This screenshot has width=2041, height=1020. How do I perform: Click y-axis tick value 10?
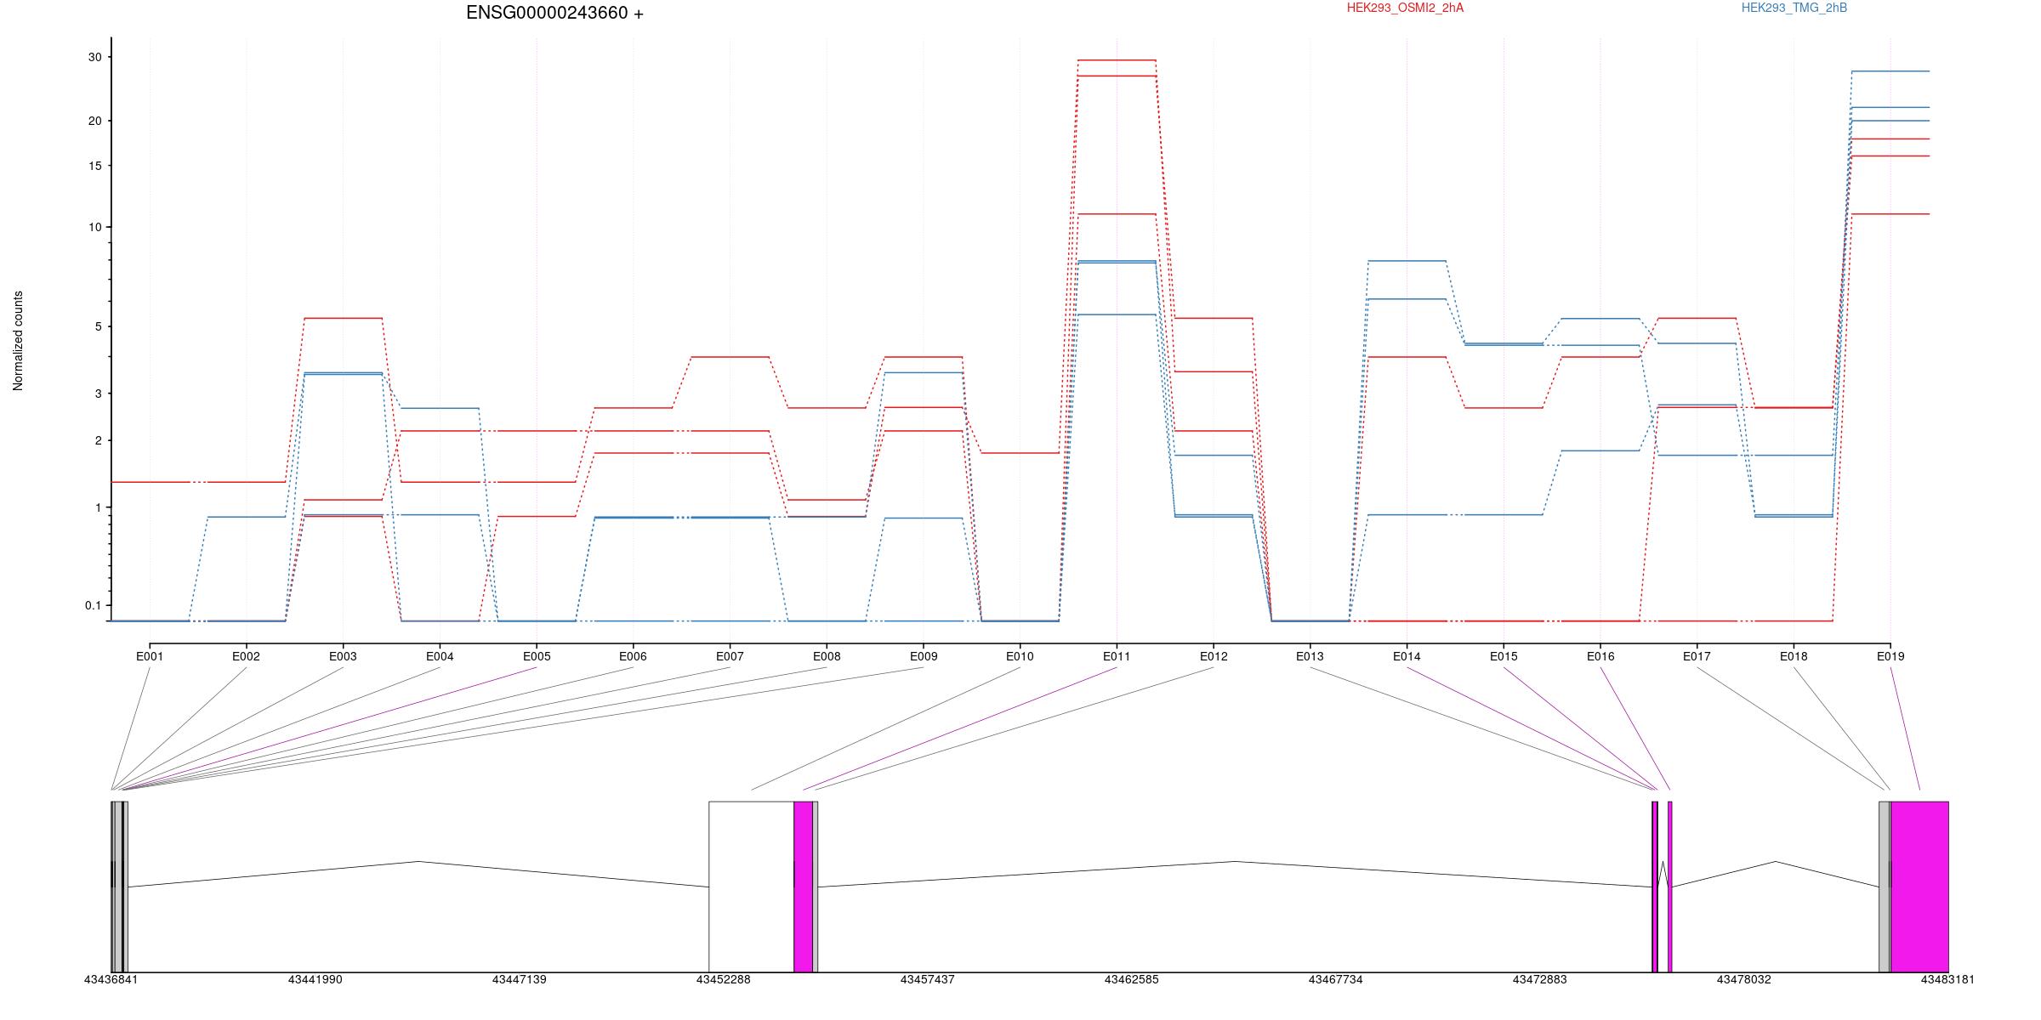(x=94, y=227)
